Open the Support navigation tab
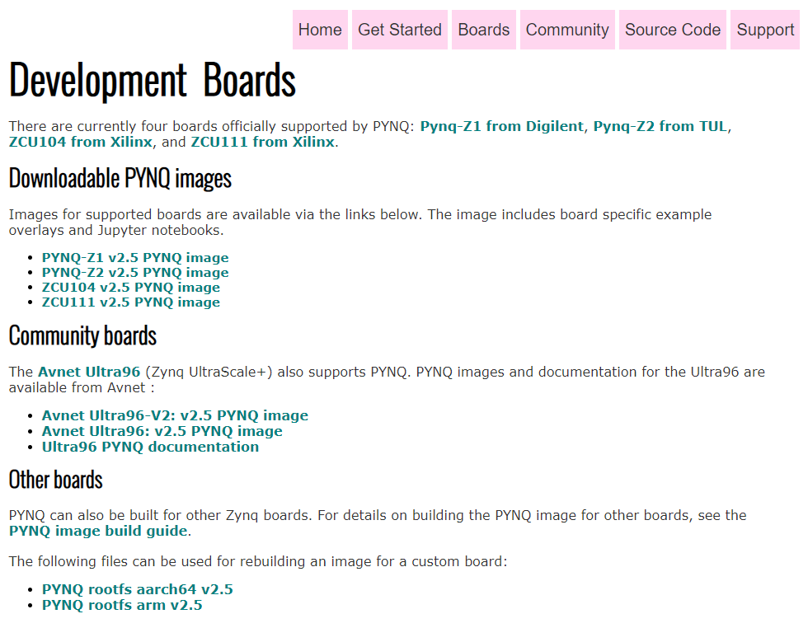This screenshot has height=628, width=808. tap(764, 30)
